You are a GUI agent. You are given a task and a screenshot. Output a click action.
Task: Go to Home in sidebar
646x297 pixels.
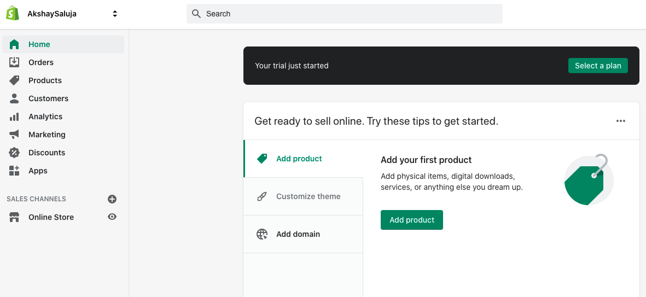39,44
